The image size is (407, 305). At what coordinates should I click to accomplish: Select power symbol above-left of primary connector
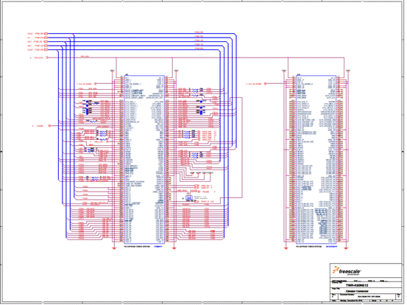(x=112, y=71)
